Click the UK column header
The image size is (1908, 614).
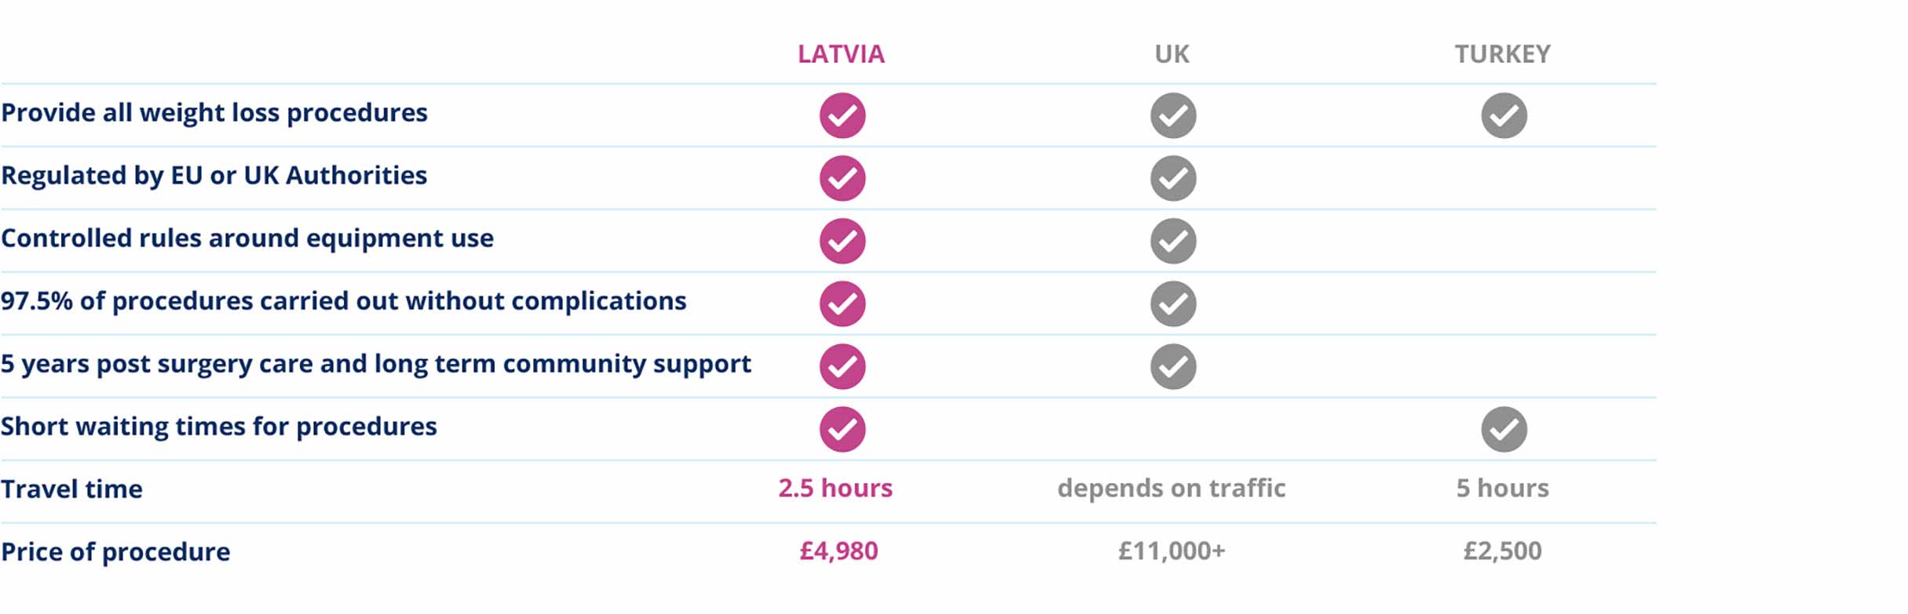pos(1171,54)
